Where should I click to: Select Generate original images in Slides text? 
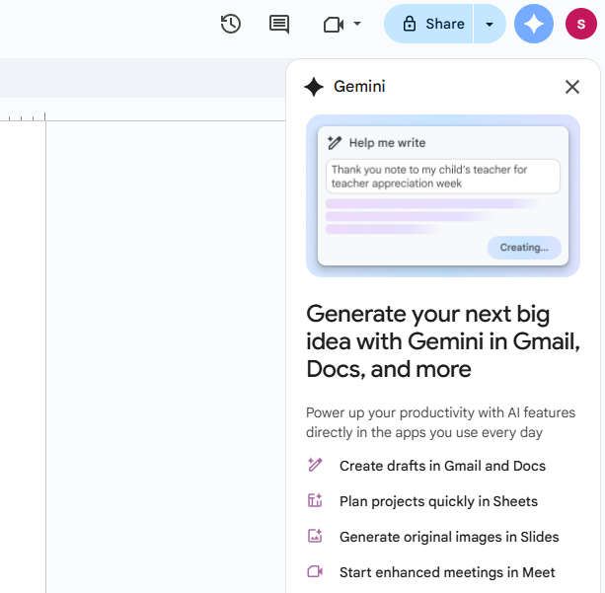coord(449,537)
